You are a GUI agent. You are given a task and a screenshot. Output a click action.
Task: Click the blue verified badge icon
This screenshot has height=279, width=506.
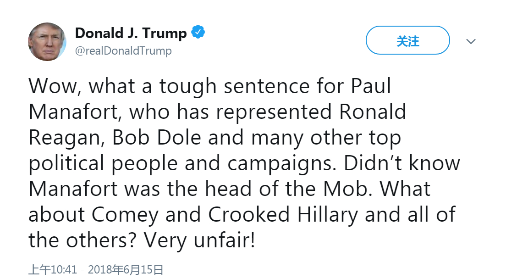tap(198, 33)
